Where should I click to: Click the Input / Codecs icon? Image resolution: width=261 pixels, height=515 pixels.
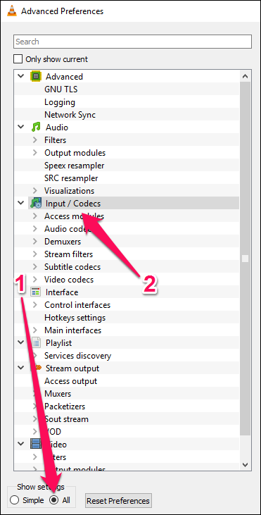coord(35,204)
